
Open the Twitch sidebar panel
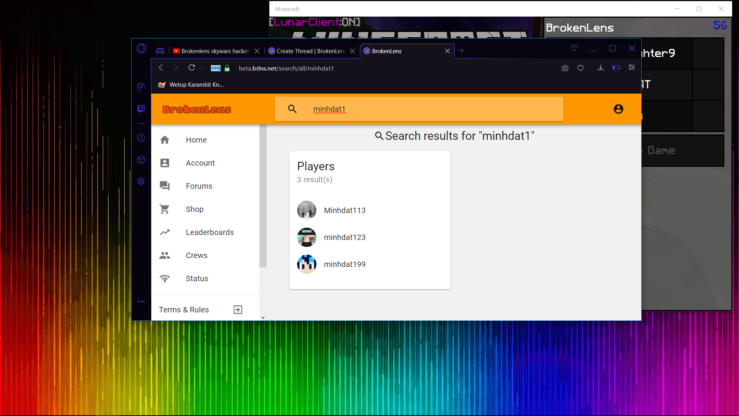[141, 109]
